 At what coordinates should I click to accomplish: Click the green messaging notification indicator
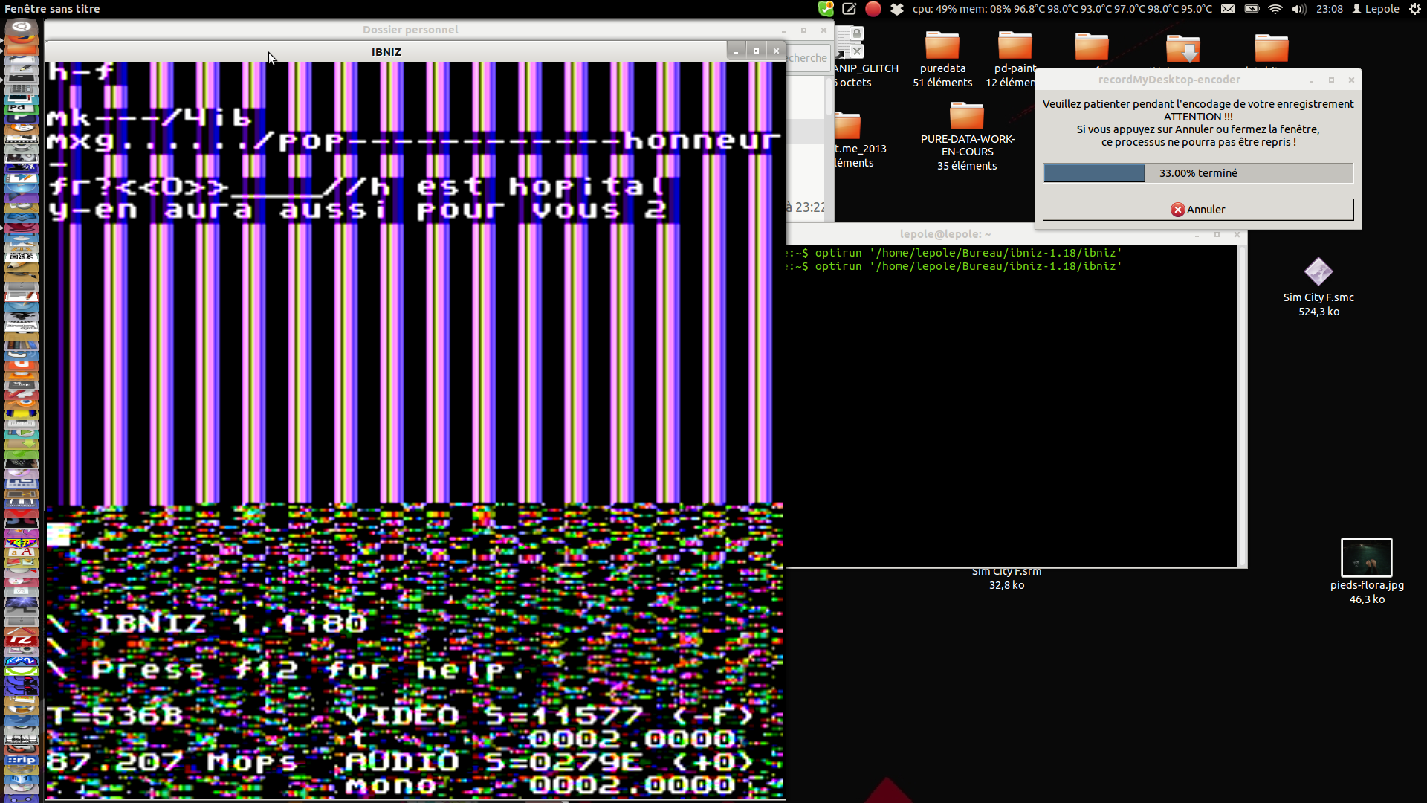pyautogui.click(x=826, y=9)
